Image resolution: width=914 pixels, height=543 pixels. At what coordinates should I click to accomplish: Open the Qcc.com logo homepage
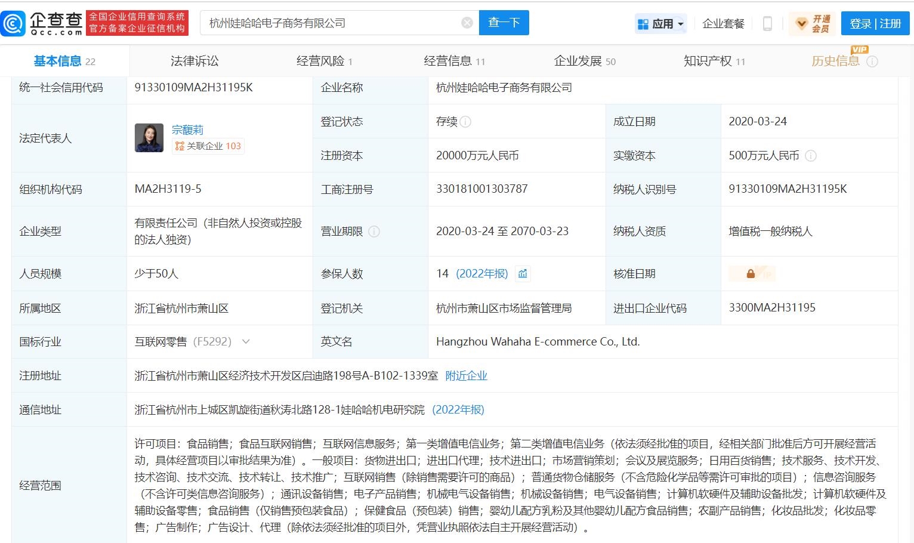point(42,23)
